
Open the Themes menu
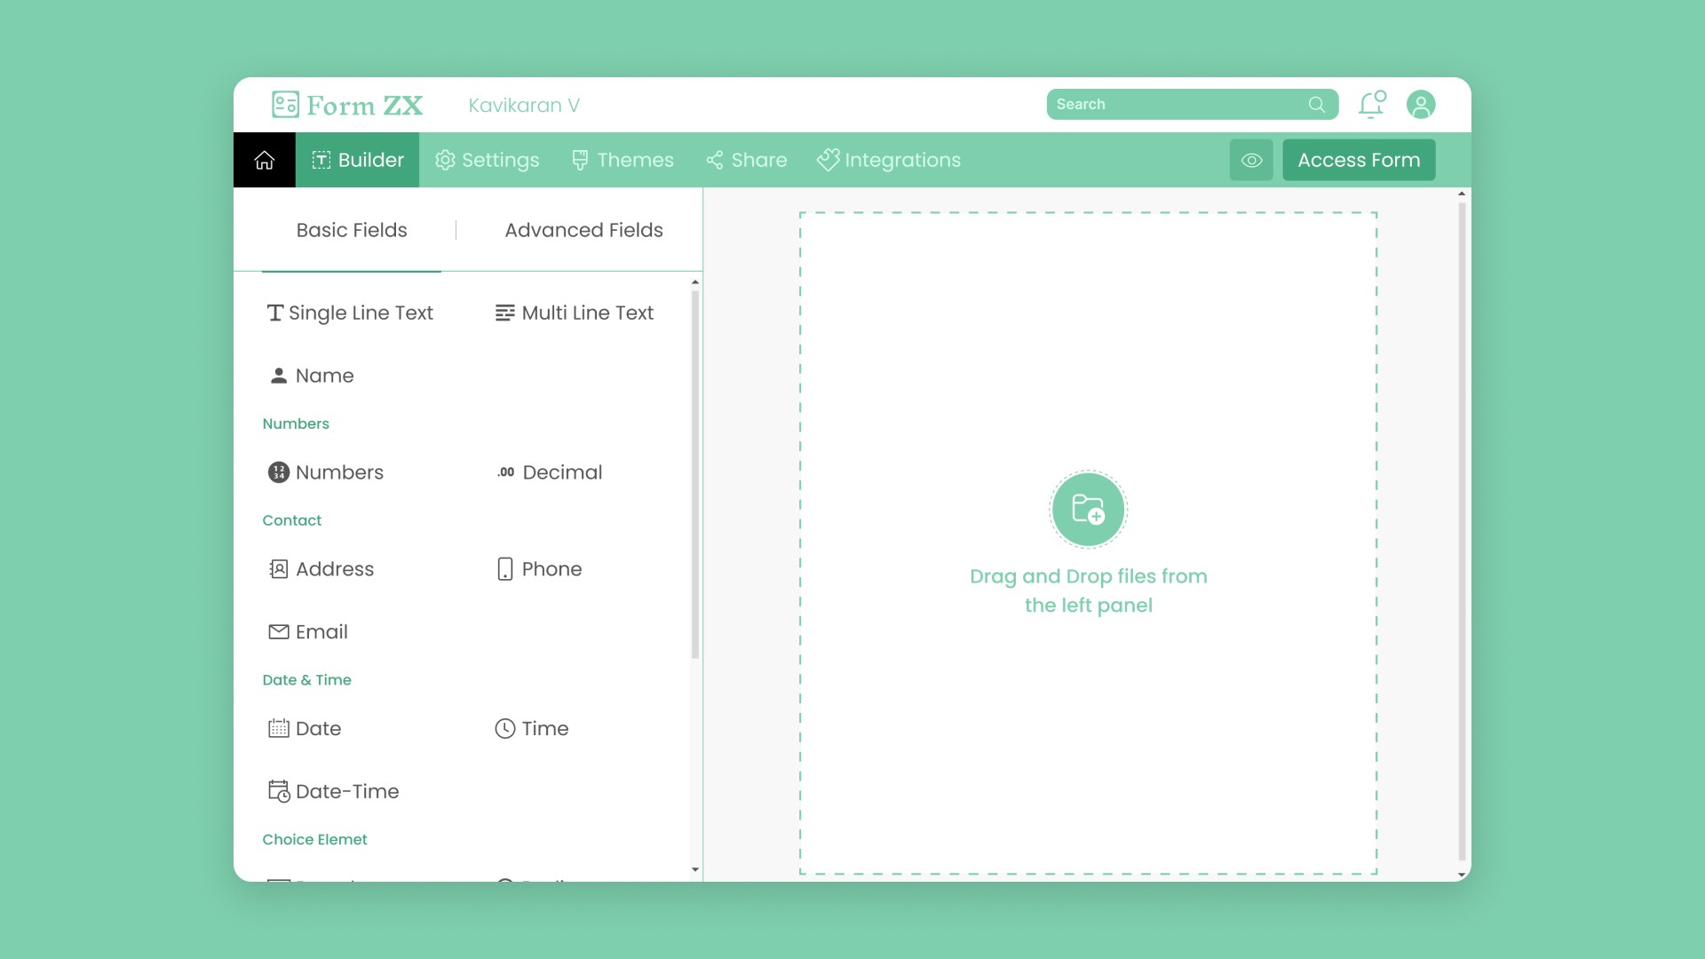coord(623,160)
